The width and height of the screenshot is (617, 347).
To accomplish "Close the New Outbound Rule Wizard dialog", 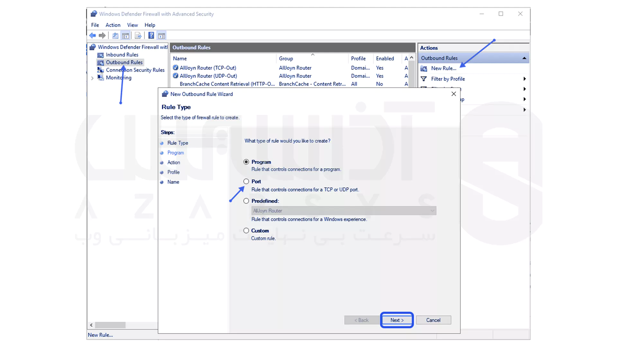I will pos(453,94).
